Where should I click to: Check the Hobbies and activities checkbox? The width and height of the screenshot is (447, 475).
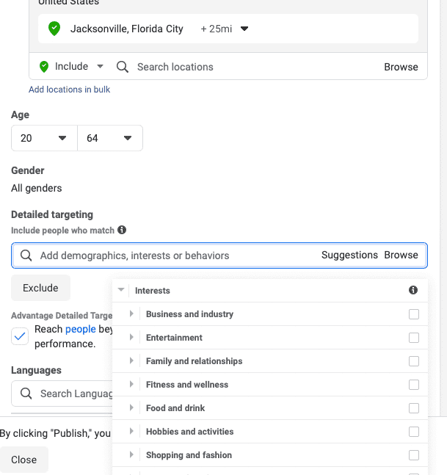[414, 432]
